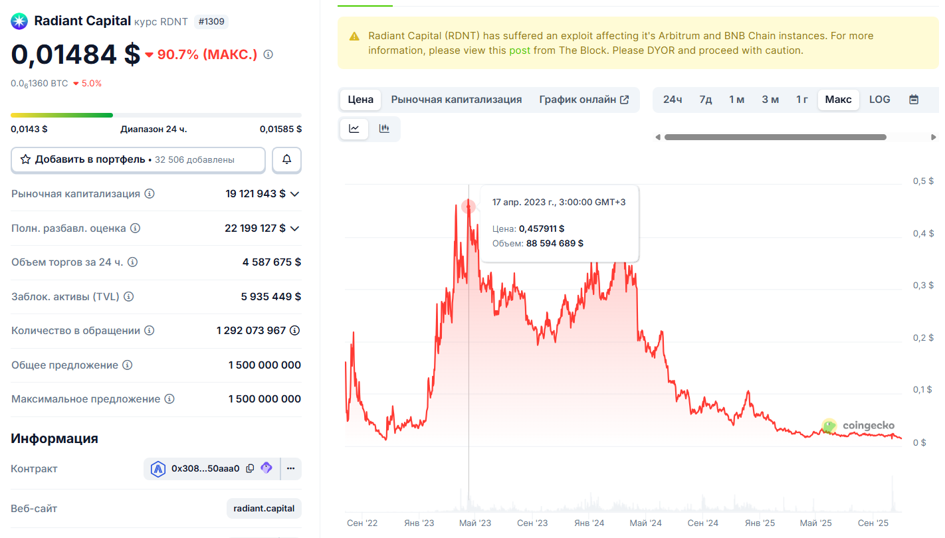Viewport: 945px width, 538px height.
Task: Click the info icon next to Заблок. активы (TVL)
Action: tap(127, 296)
